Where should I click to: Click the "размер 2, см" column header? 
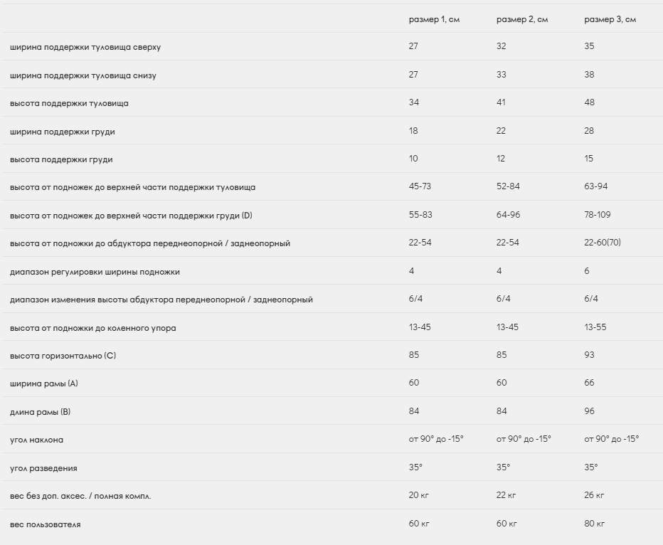[522, 19]
